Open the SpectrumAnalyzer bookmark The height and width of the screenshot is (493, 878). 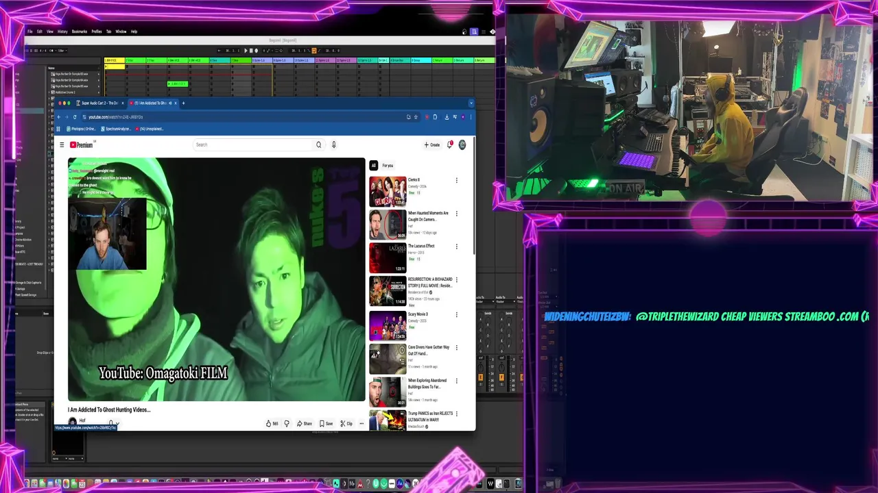click(117, 129)
